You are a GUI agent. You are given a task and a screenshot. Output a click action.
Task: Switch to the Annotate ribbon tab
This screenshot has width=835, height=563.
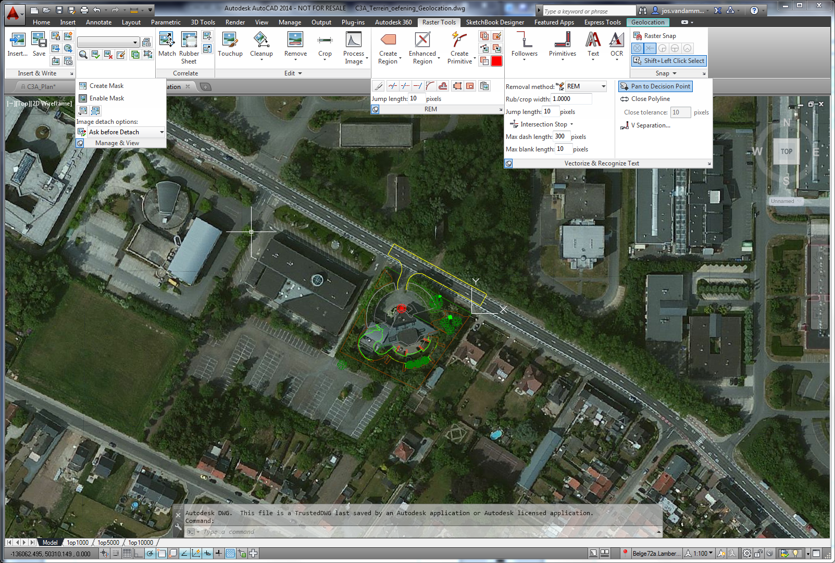pos(98,22)
